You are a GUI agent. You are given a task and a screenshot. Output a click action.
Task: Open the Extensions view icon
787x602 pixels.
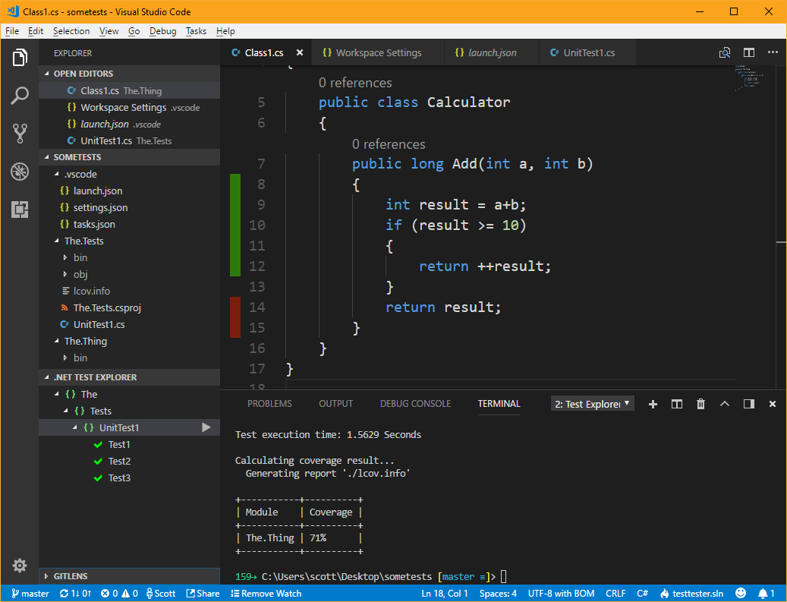[x=20, y=210]
